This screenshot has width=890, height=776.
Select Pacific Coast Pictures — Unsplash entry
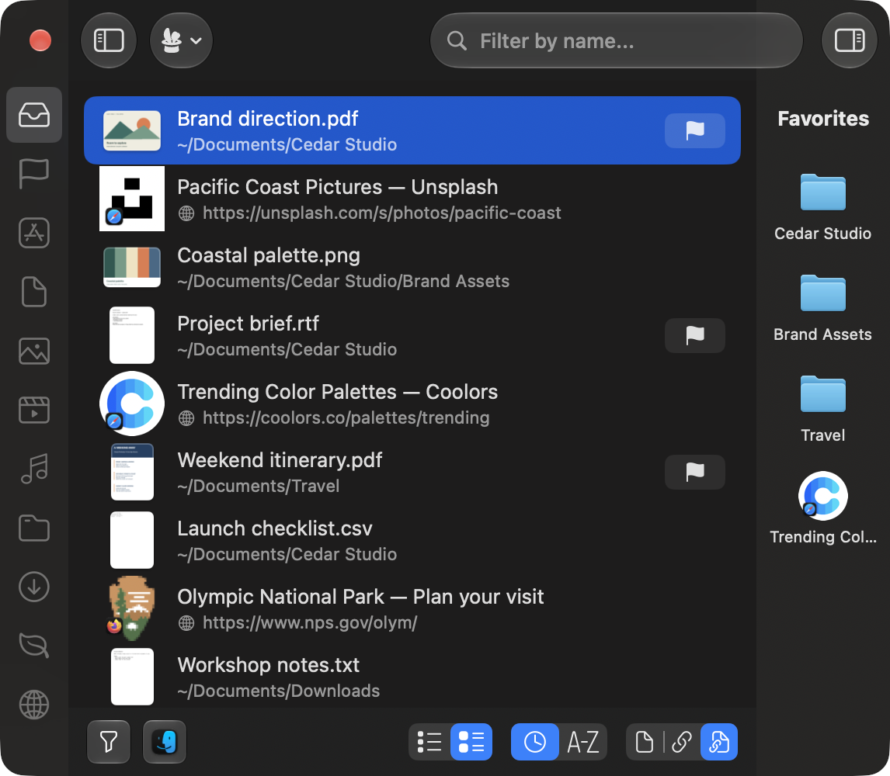click(412, 199)
